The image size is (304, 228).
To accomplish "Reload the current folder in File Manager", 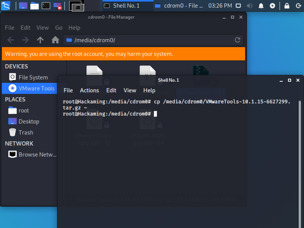I will click(237, 40).
